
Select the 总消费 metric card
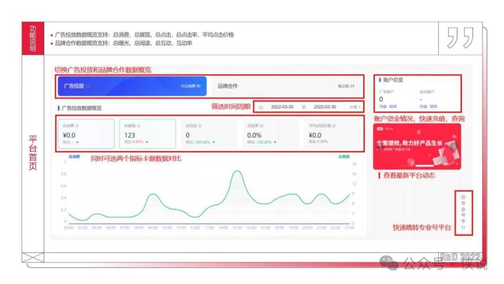[x=86, y=134]
